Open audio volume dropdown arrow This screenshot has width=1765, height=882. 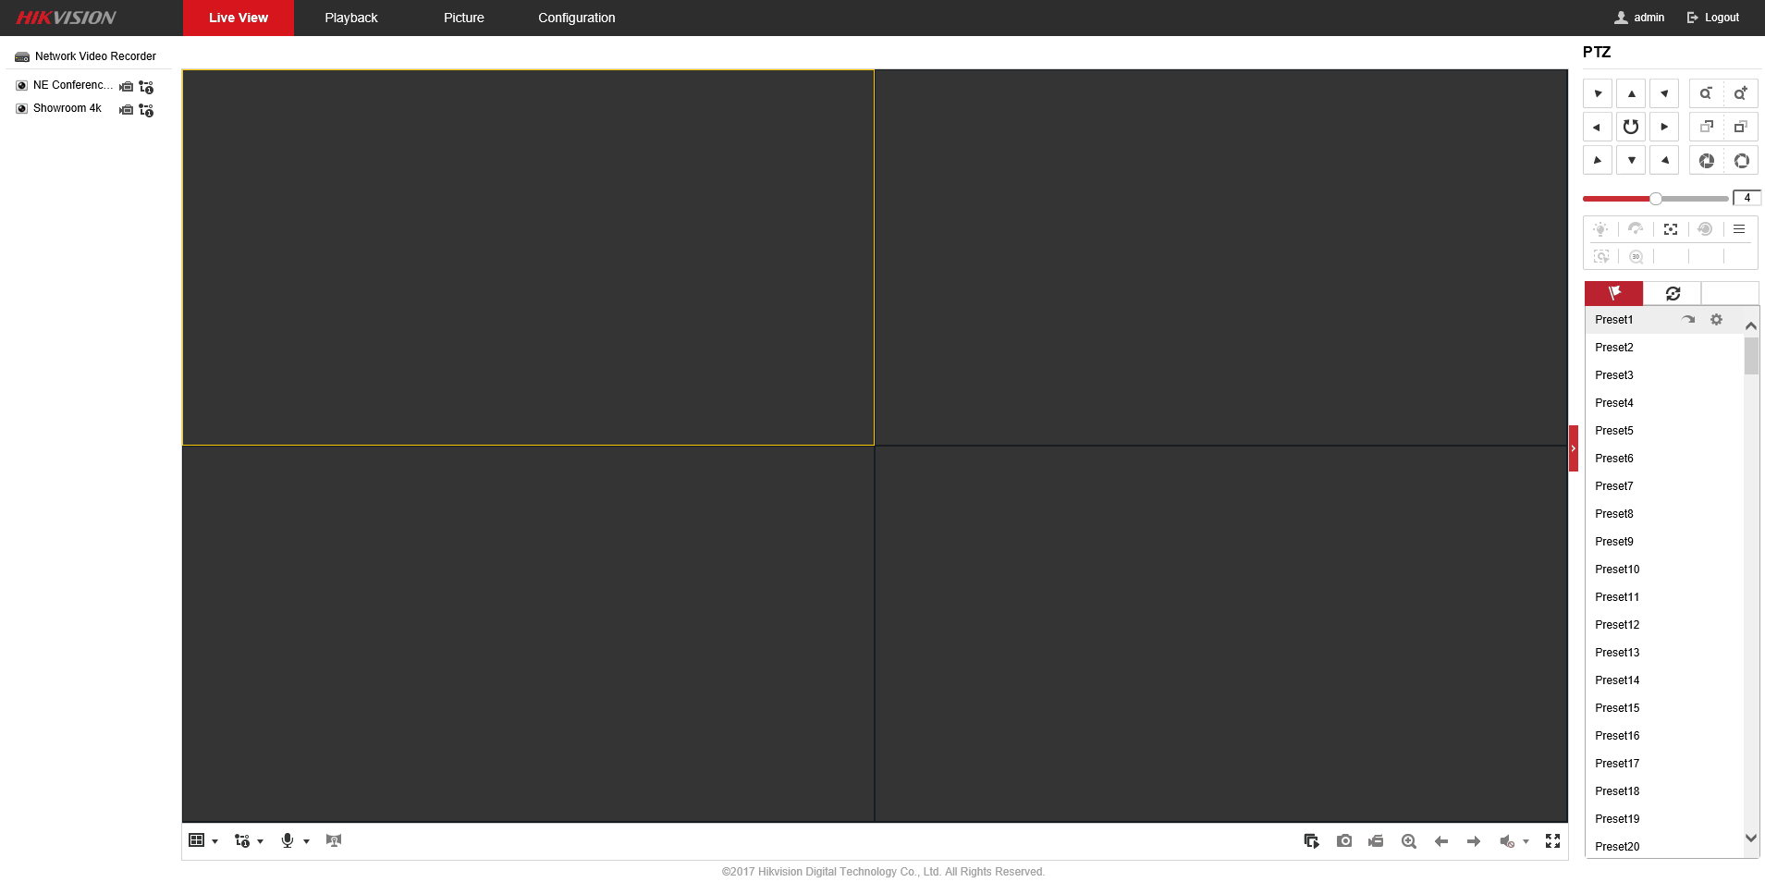(x=1526, y=841)
